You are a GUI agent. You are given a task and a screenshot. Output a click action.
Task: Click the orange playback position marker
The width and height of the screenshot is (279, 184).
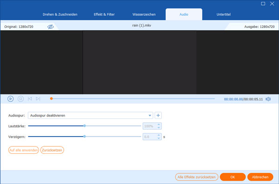51,99
